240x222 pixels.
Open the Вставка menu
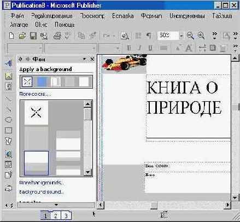click(x=122, y=16)
